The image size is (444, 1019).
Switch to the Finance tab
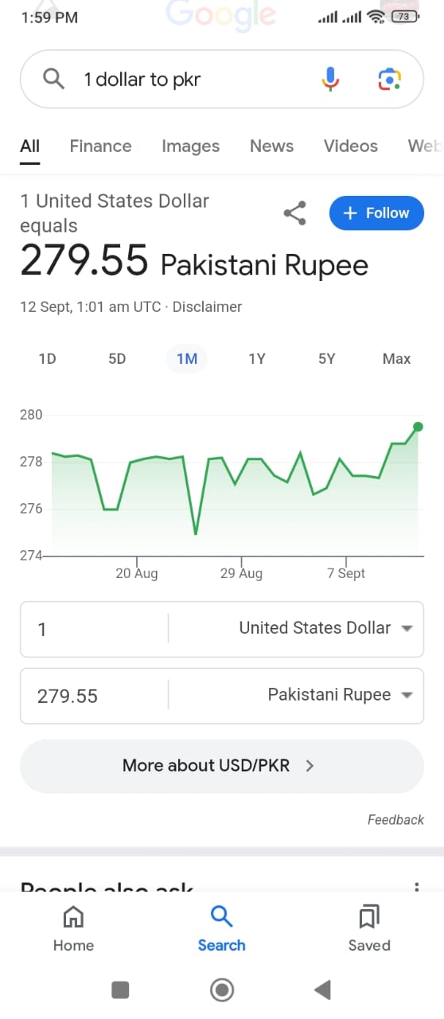tap(100, 146)
